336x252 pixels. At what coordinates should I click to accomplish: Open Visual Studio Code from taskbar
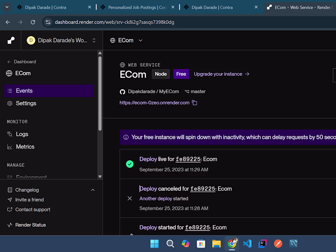247,244
